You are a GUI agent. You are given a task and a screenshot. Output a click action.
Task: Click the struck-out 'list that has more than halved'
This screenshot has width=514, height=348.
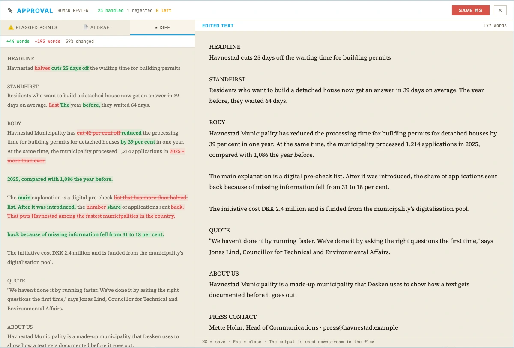[x=150, y=198]
